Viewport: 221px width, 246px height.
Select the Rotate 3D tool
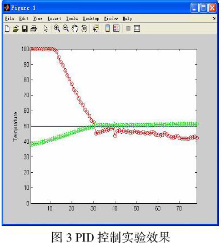[84, 28]
